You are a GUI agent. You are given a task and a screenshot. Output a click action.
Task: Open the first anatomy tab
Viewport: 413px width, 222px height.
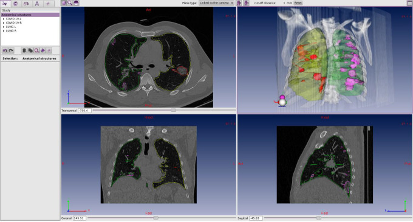click(x=5, y=4)
